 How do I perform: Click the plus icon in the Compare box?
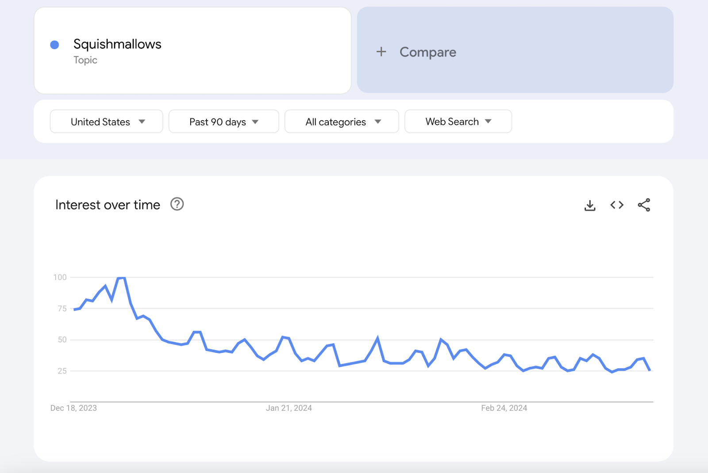click(381, 52)
